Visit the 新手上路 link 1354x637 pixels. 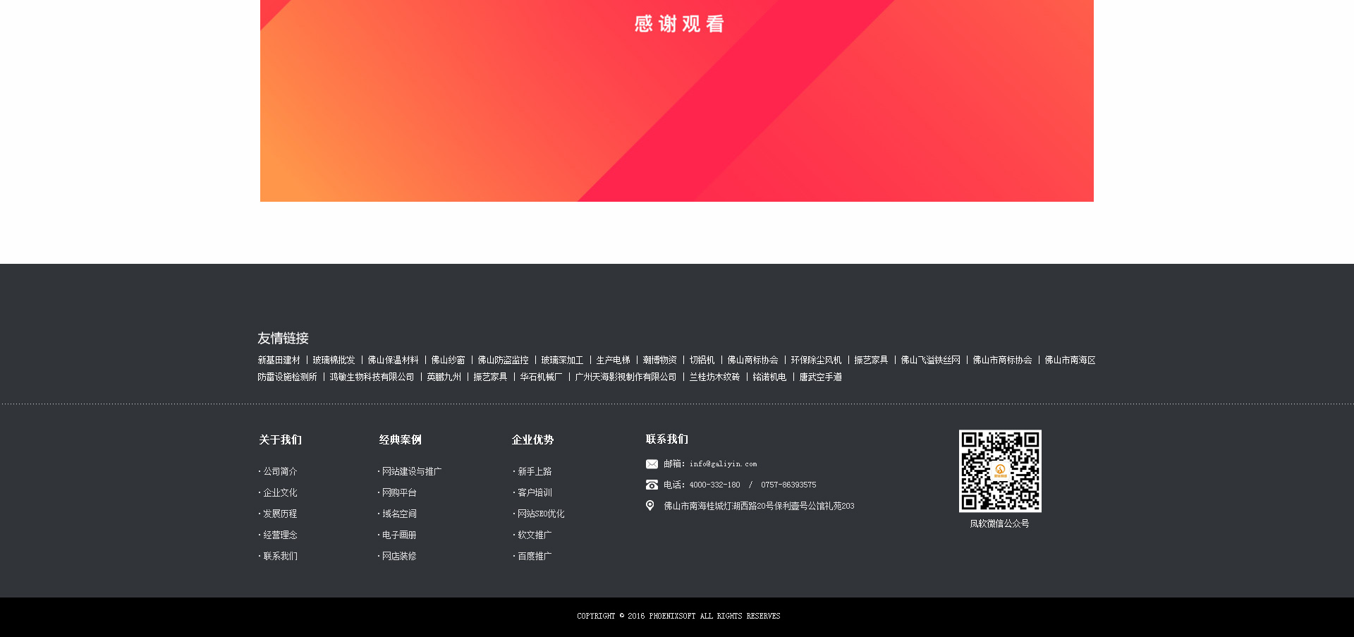pos(535,472)
